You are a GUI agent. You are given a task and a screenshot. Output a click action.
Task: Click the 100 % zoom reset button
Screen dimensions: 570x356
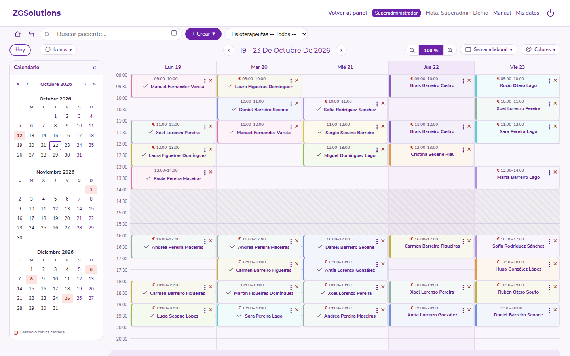[431, 50]
